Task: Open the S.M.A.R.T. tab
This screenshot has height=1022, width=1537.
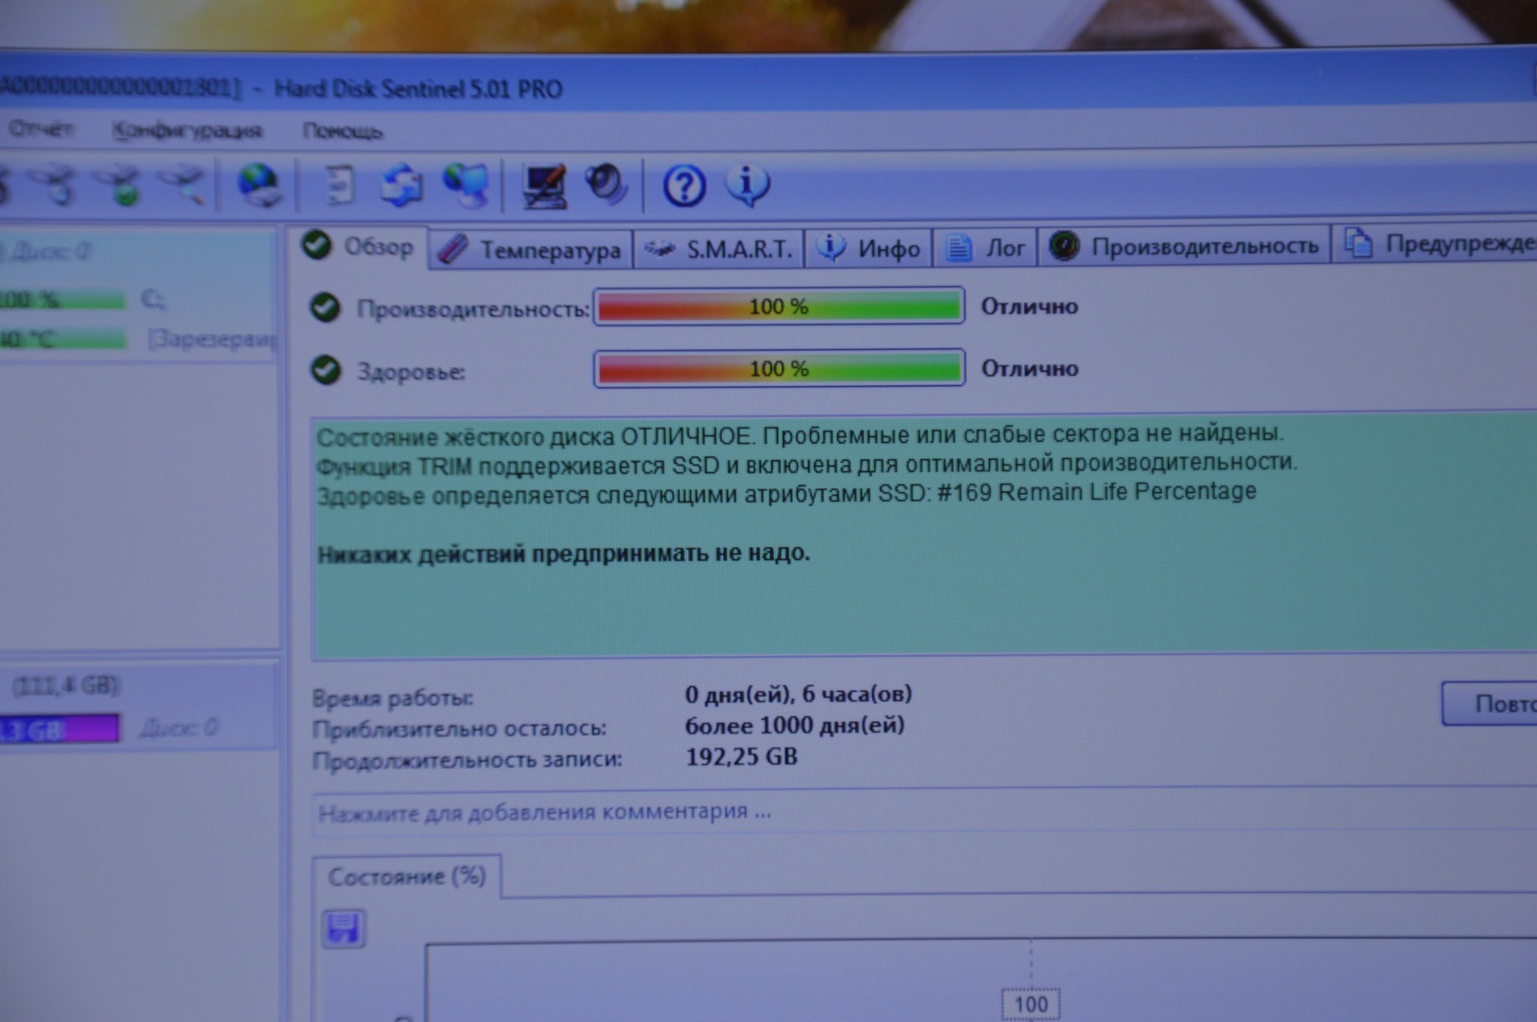Action: pos(719,249)
